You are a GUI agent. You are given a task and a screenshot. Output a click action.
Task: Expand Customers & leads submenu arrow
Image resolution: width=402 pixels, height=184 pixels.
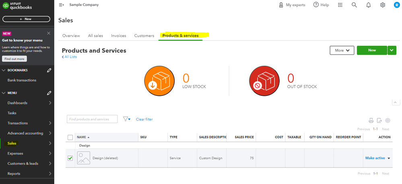point(50,164)
